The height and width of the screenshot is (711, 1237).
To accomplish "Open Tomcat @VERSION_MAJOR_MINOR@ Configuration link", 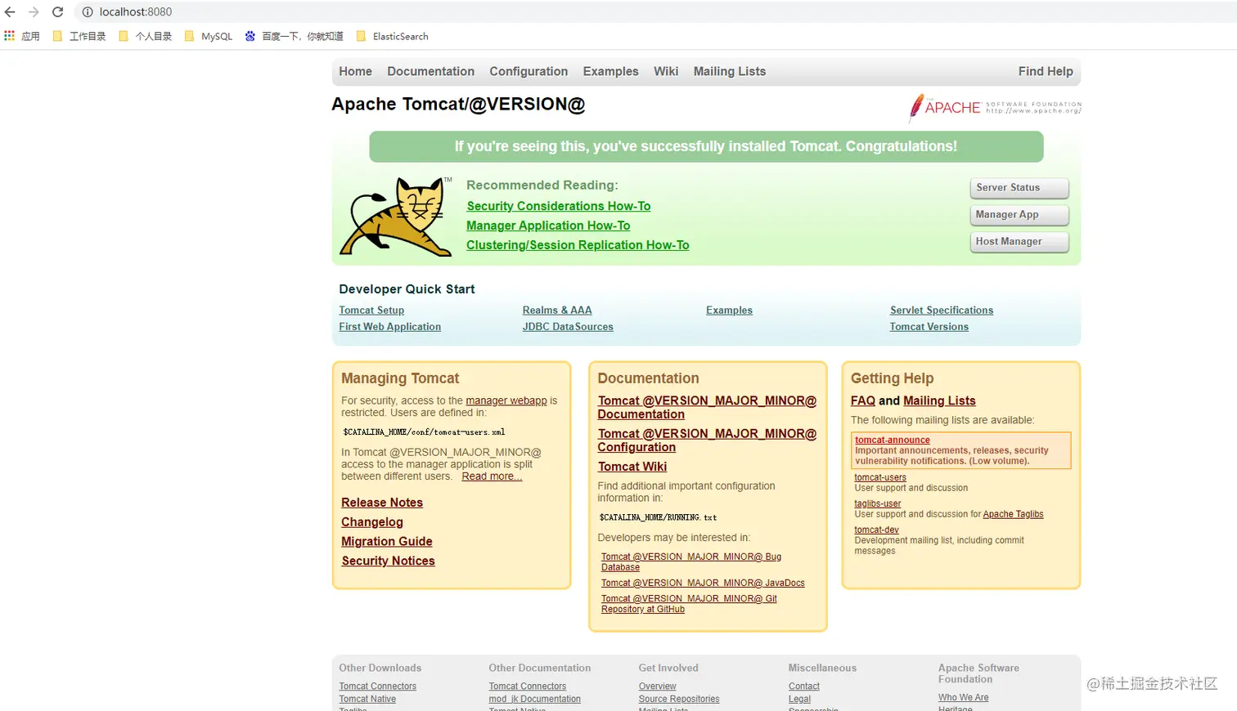I will pyautogui.click(x=707, y=440).
